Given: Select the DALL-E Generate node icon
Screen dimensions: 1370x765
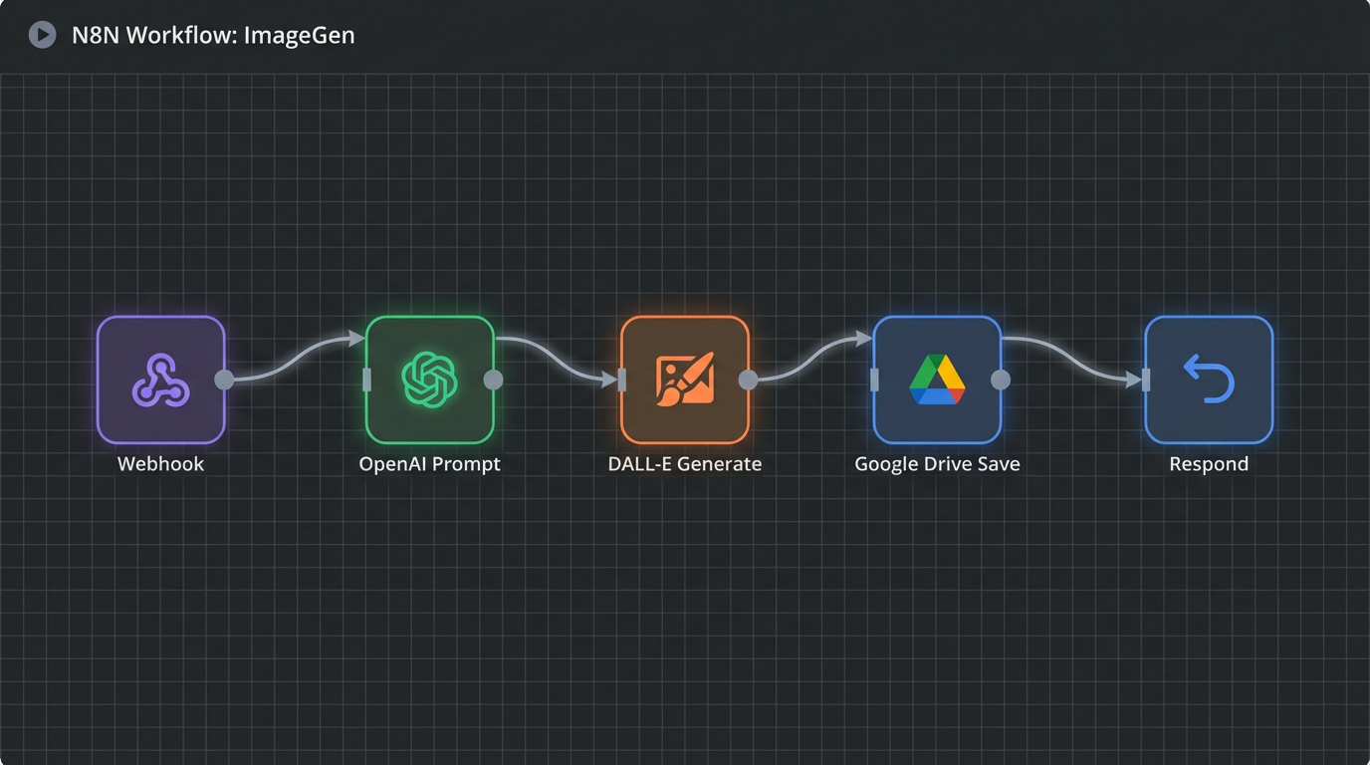Looking at the screenshot, I should click(x=684, y=380).
